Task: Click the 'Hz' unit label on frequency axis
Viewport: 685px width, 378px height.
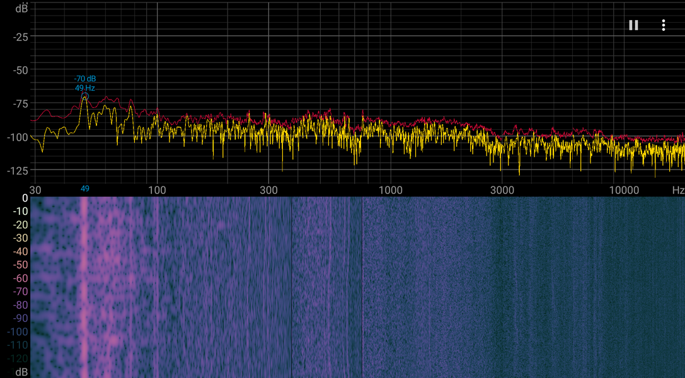Action: (x=678, y=190)
